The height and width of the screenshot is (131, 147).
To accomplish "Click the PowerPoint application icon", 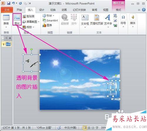I will tap(3, 4).
